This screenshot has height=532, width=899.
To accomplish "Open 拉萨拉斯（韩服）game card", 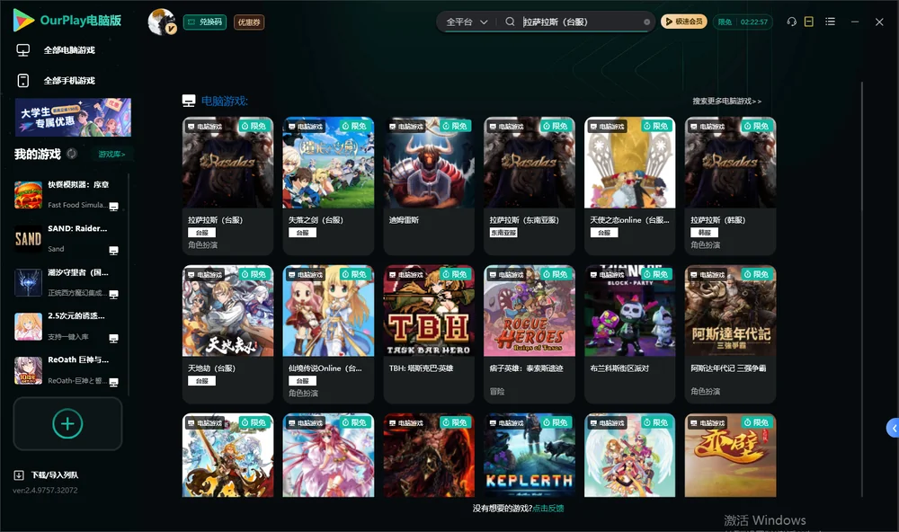I will tap(730, 186).
